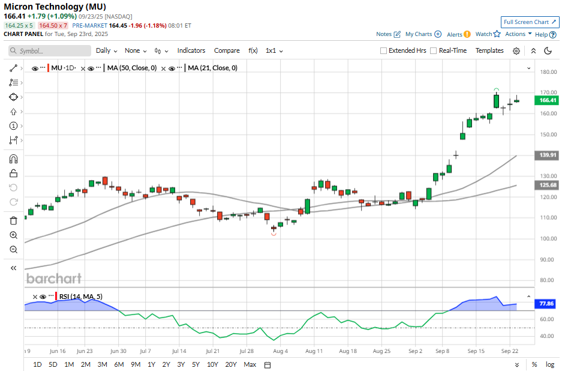This screenshot has width=565, height=371.
Task: Toggle log scale button
Action: pos(550,364)
